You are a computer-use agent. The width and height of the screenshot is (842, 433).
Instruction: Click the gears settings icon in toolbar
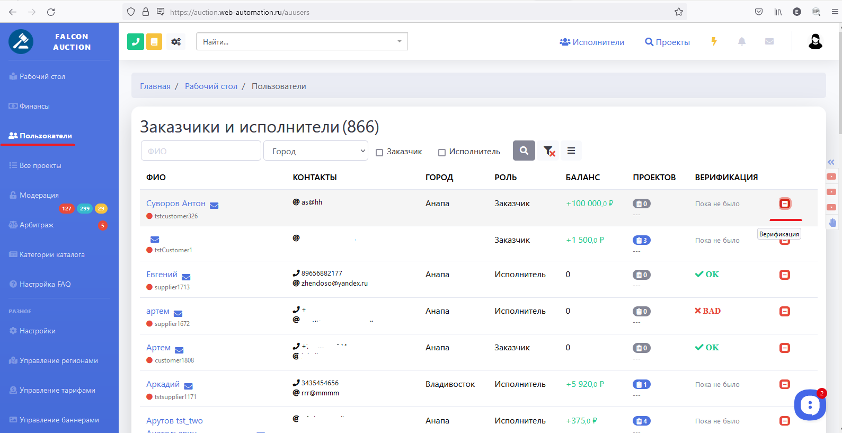tap(176, 41)
